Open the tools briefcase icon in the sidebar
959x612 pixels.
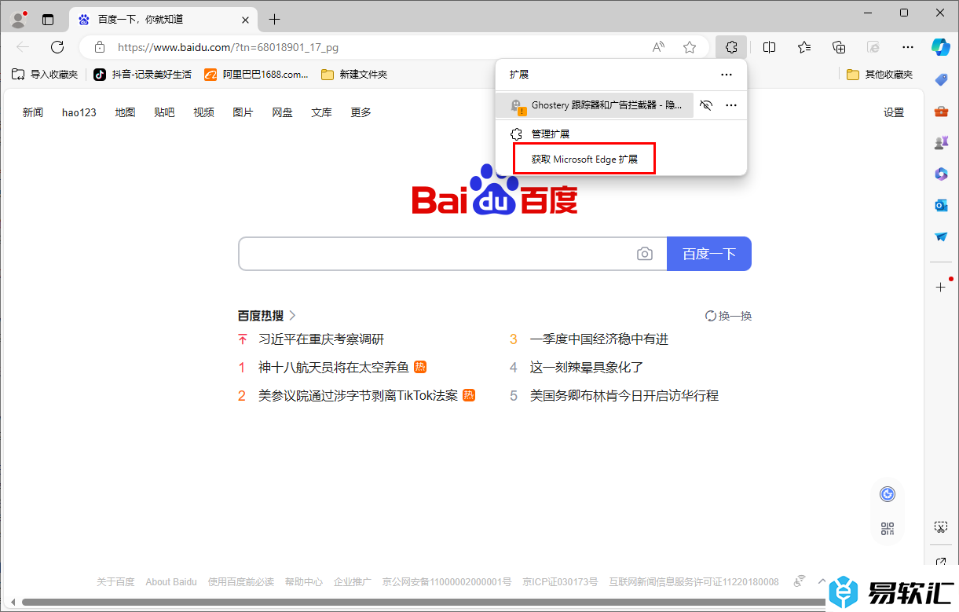[x=941, y=111]
